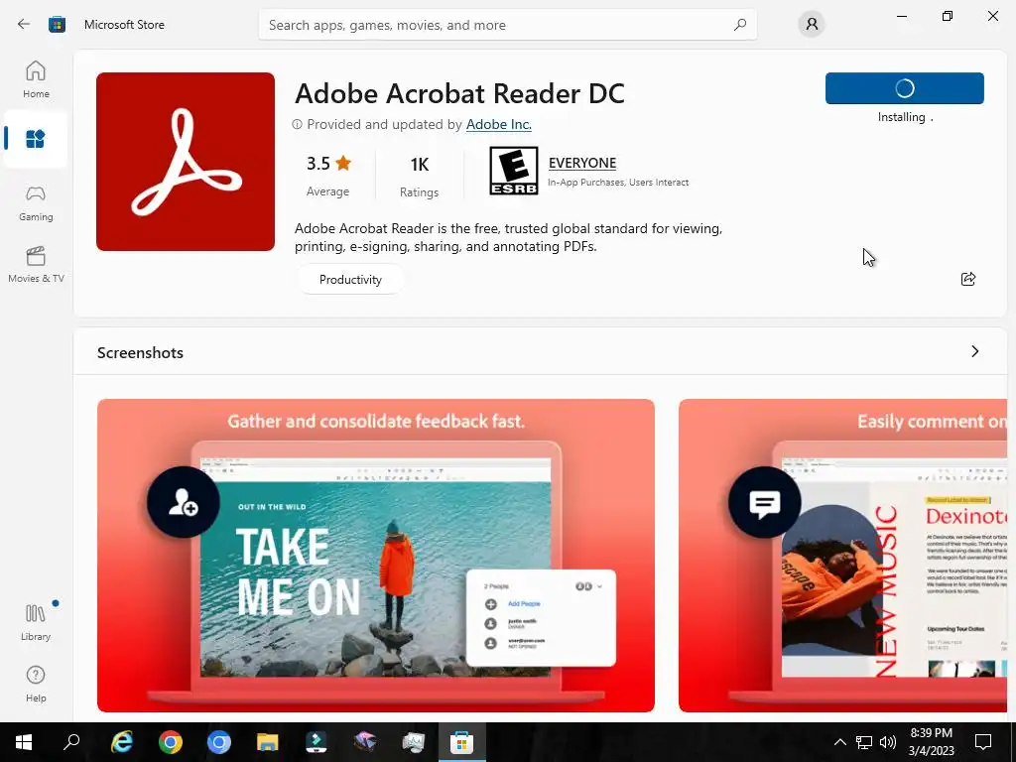Open the notification center icon
The image size is (1016, 762).
click(x=983, y=742)
